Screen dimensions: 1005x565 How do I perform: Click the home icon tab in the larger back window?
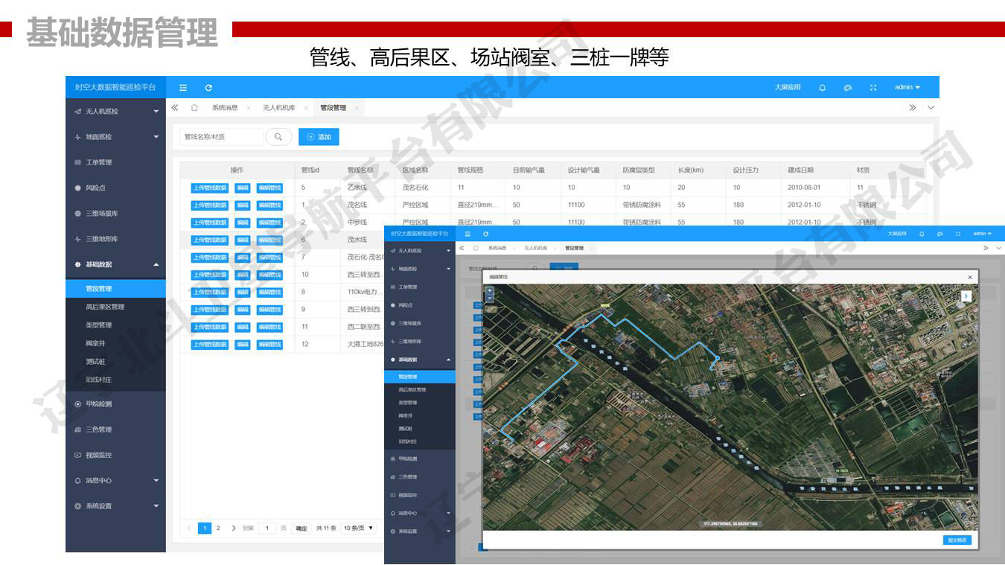194,108
